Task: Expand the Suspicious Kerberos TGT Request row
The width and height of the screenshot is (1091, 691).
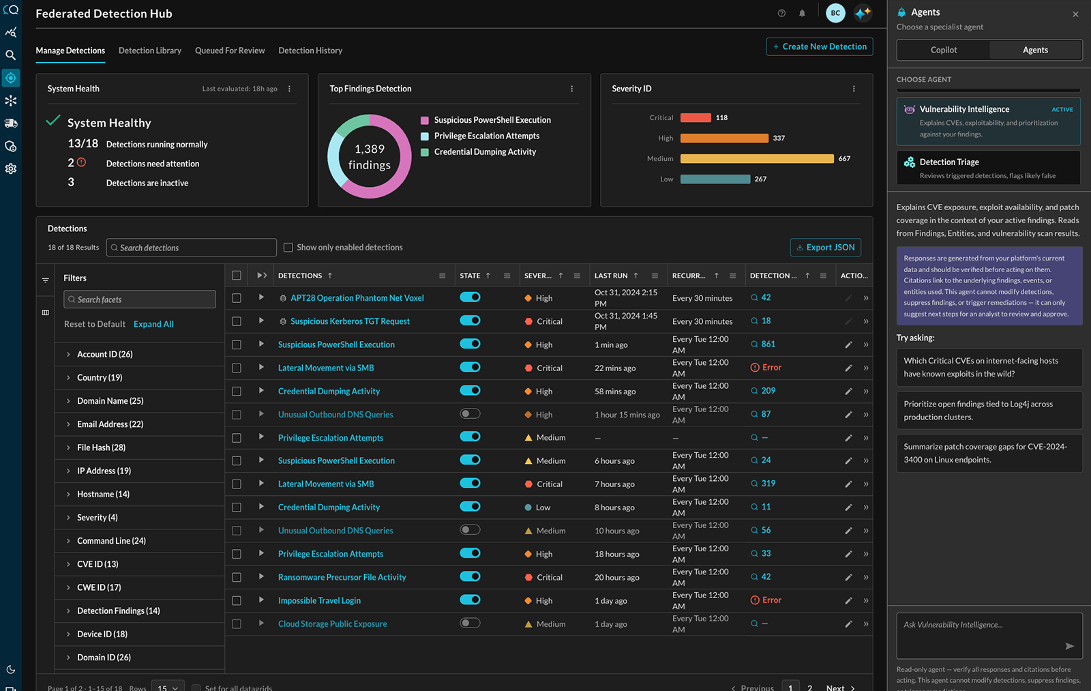Action: click(x=261, y=321)
